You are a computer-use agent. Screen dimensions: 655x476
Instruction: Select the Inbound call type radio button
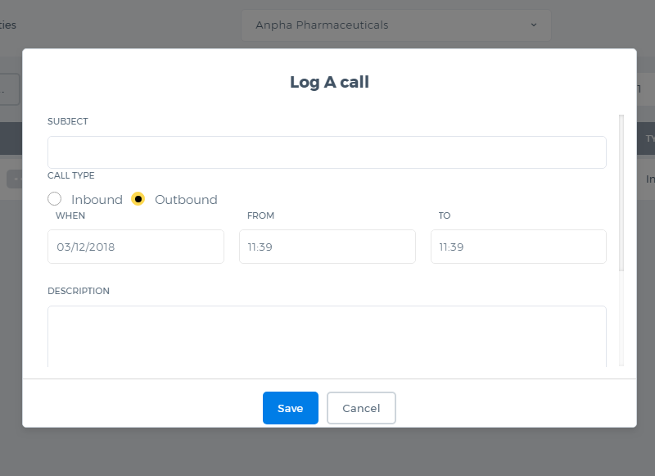tap(54, 199)
